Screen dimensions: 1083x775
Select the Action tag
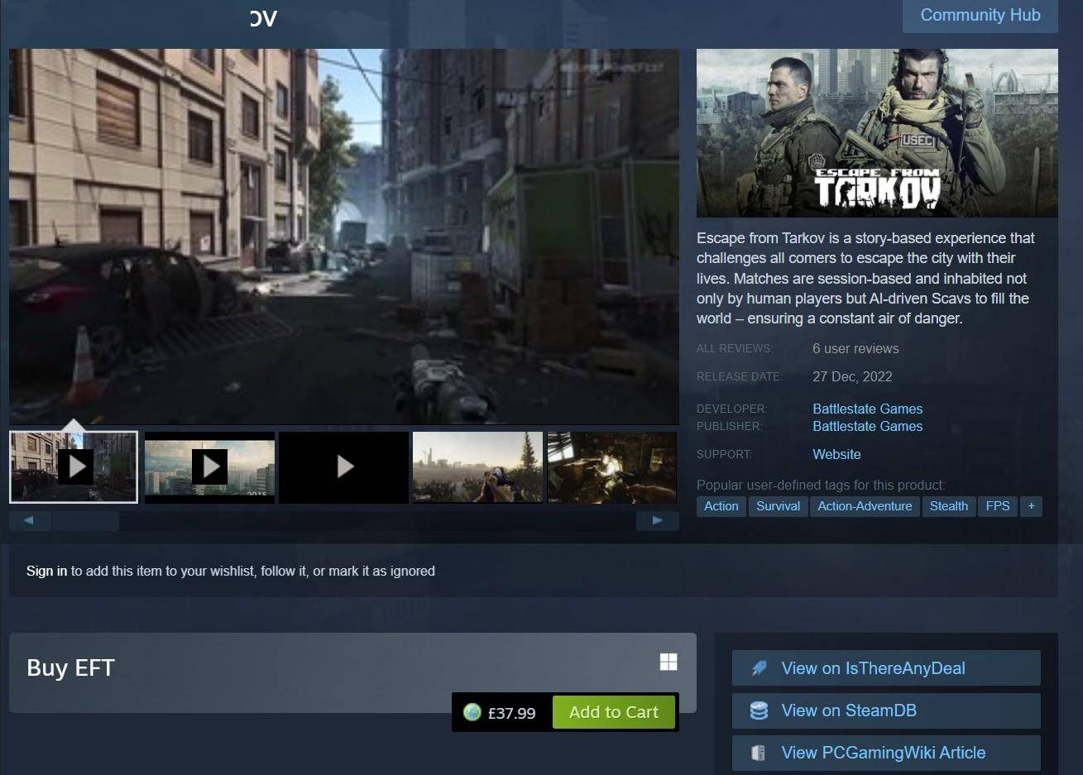[721, 506]
